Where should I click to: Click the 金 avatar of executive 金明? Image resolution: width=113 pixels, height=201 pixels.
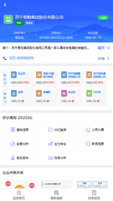tap(14, 94)
